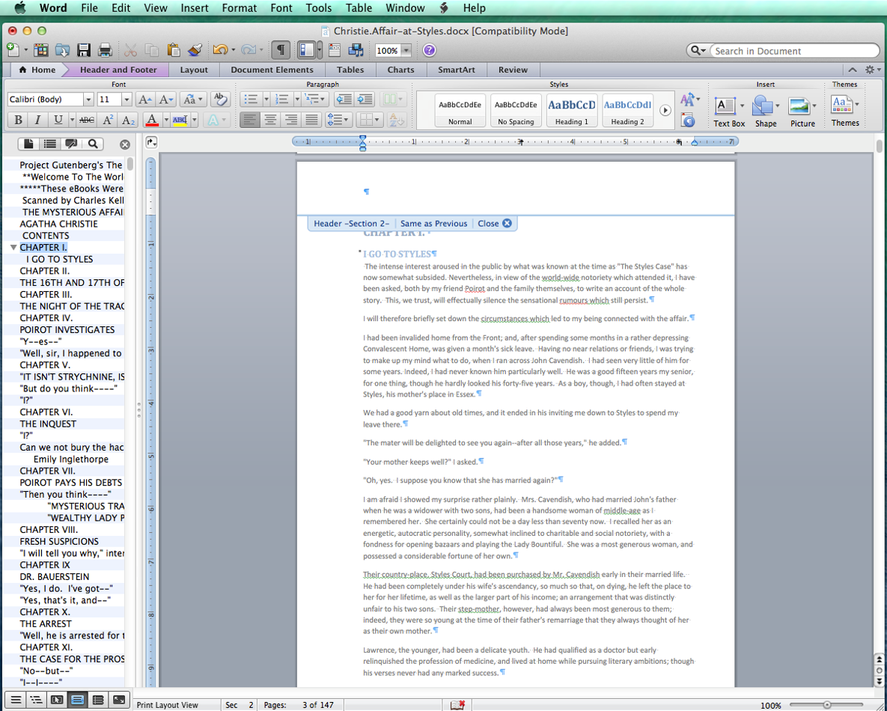The image size is (887, 711).
Task: Open the font name dropdown
Action: [88, 100]
